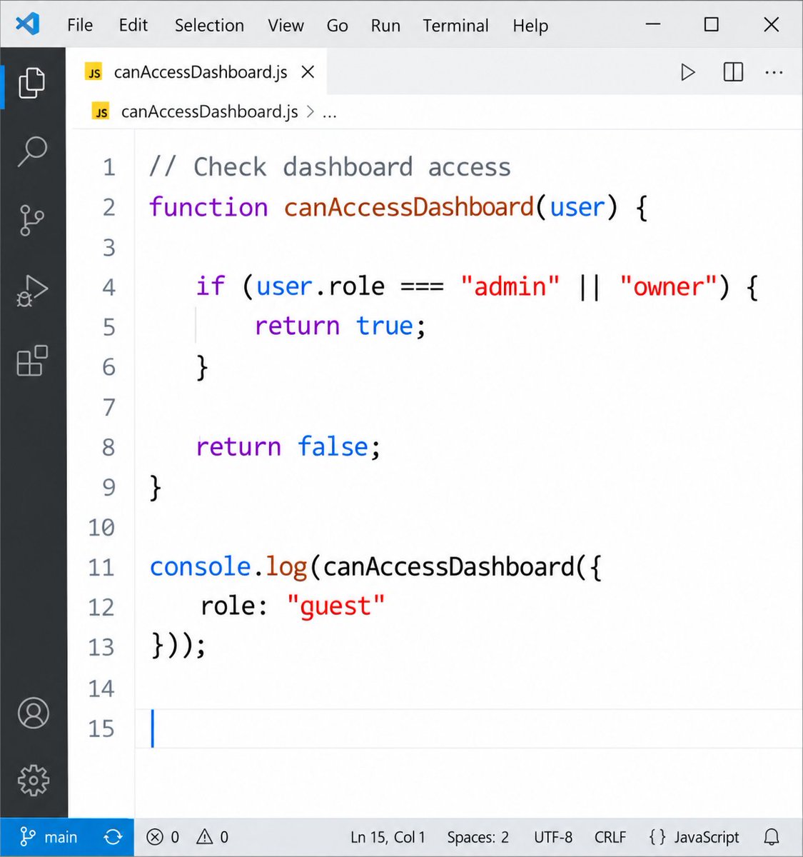
Task: Open the Search view
Action: (x=32, y=151)
